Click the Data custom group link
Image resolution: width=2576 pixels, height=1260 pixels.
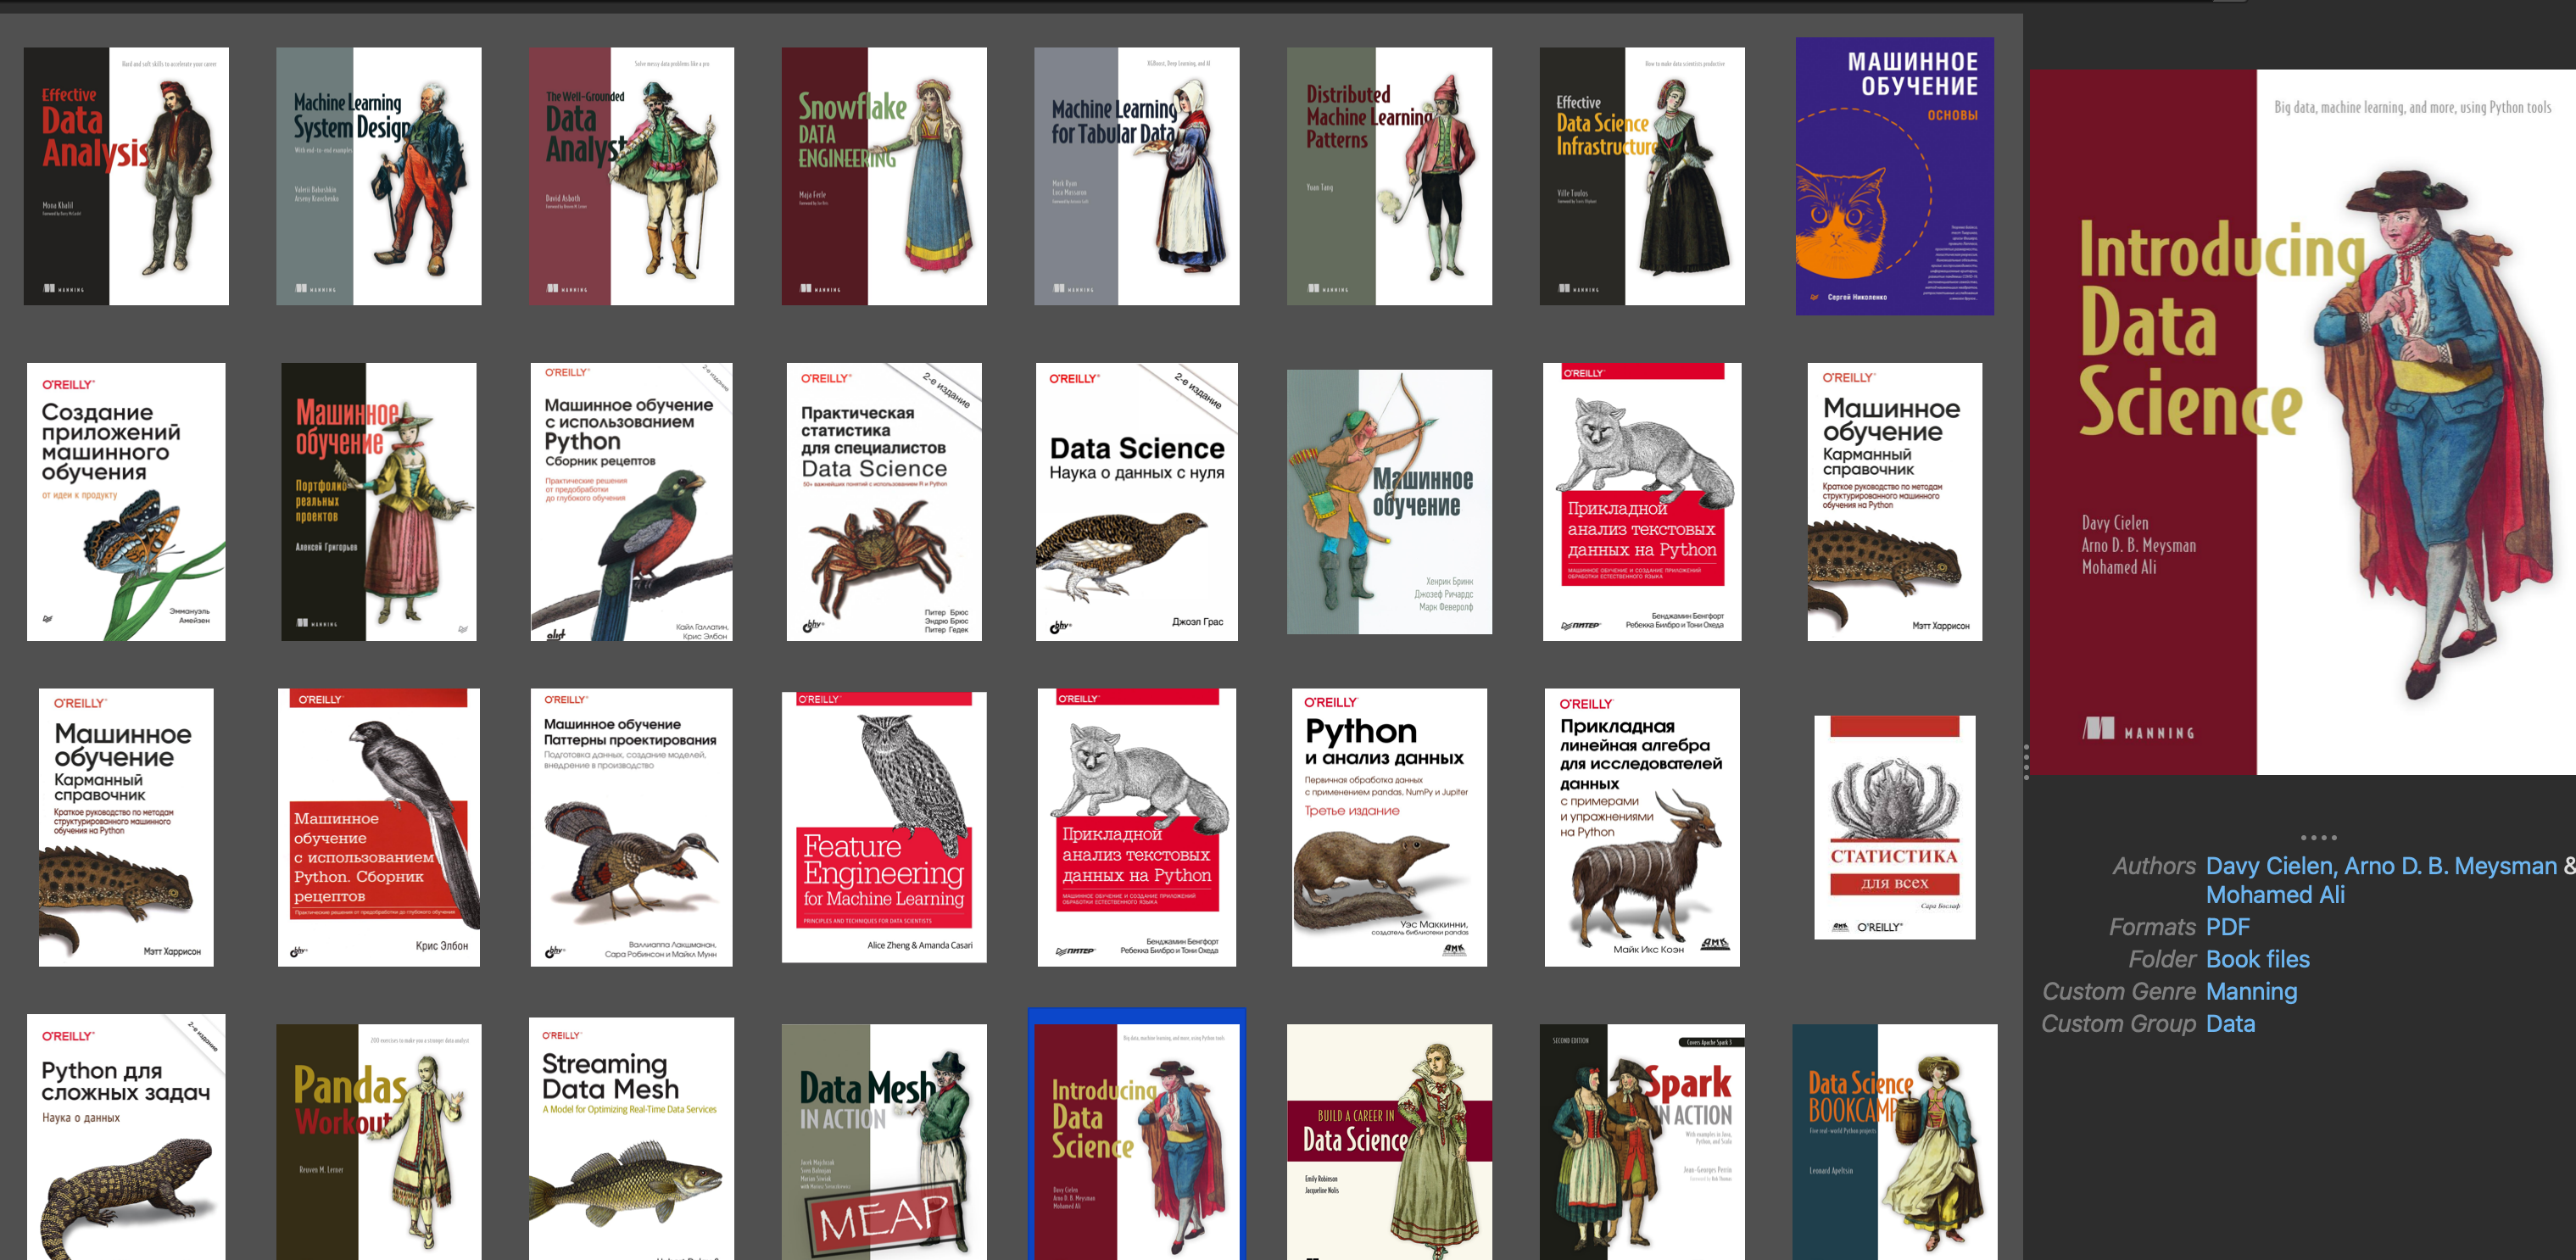[2231, 1023]
